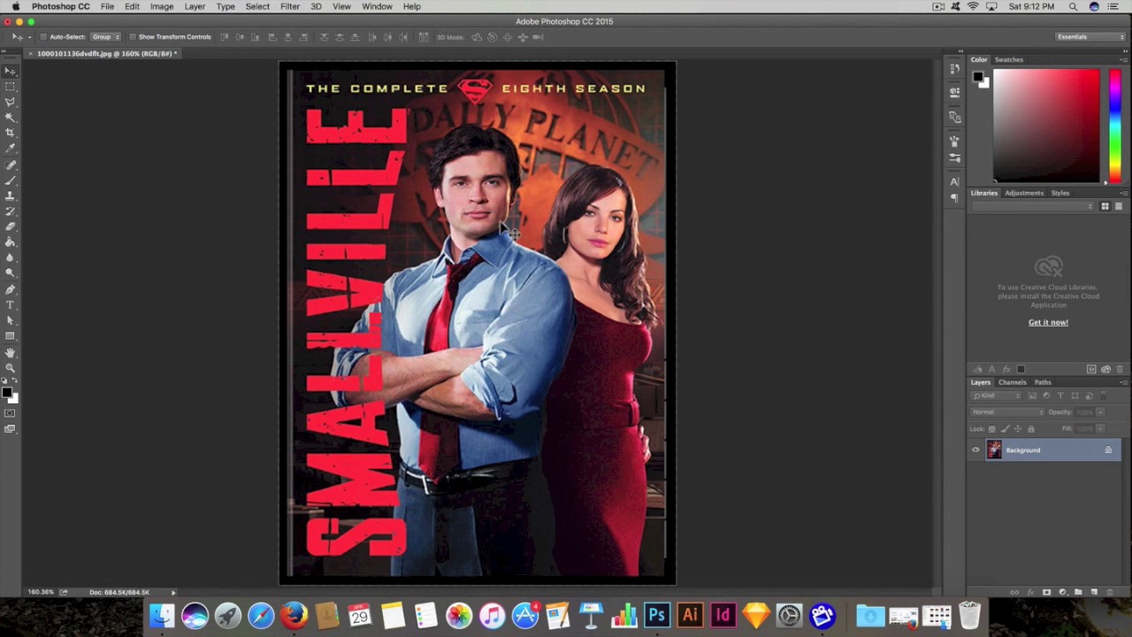Switch to the Paths tab
Viewport: 1132px width, 637px height.
pyautogui.click(x=1044, y=382)
